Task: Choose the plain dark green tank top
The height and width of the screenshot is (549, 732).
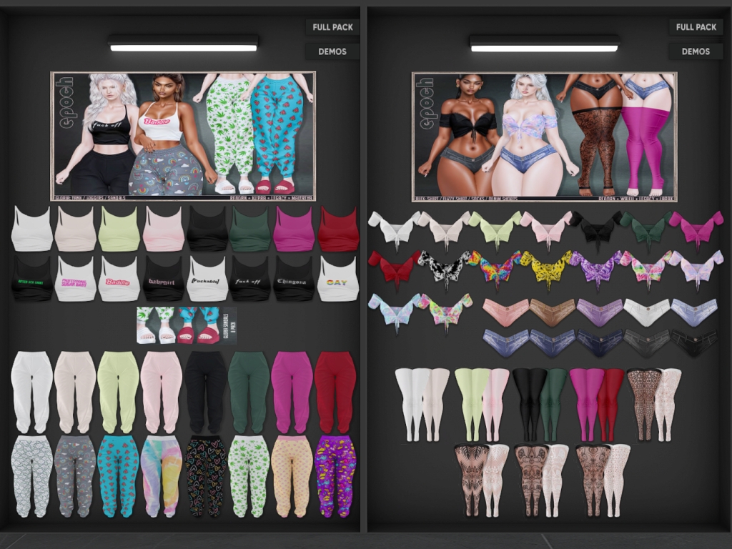Action: [250, 229]
